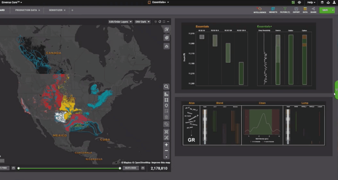The width and height of the screenshot is (338, 180).
Task: Click the right handle of the date slider
Action: point(120,168)
